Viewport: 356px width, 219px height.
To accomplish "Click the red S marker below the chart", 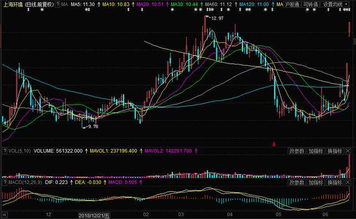I will click(x=274, y=145).
